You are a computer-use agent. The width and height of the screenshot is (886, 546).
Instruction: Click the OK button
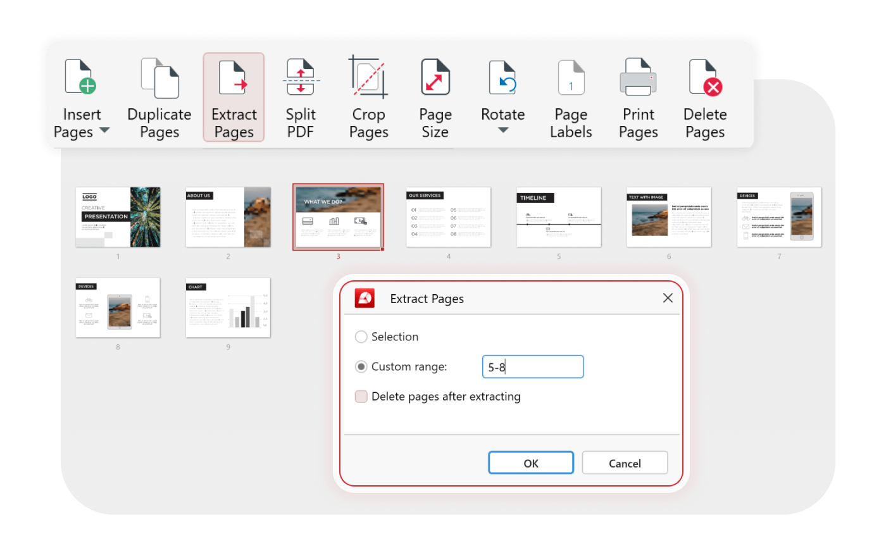coord(530,463)
